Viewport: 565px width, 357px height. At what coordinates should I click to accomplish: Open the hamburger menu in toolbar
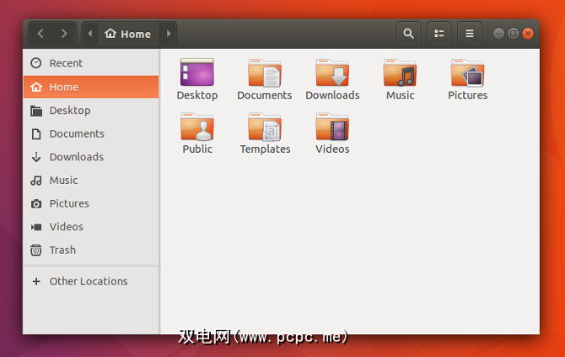pyautogui.click(x=469, y=34)
